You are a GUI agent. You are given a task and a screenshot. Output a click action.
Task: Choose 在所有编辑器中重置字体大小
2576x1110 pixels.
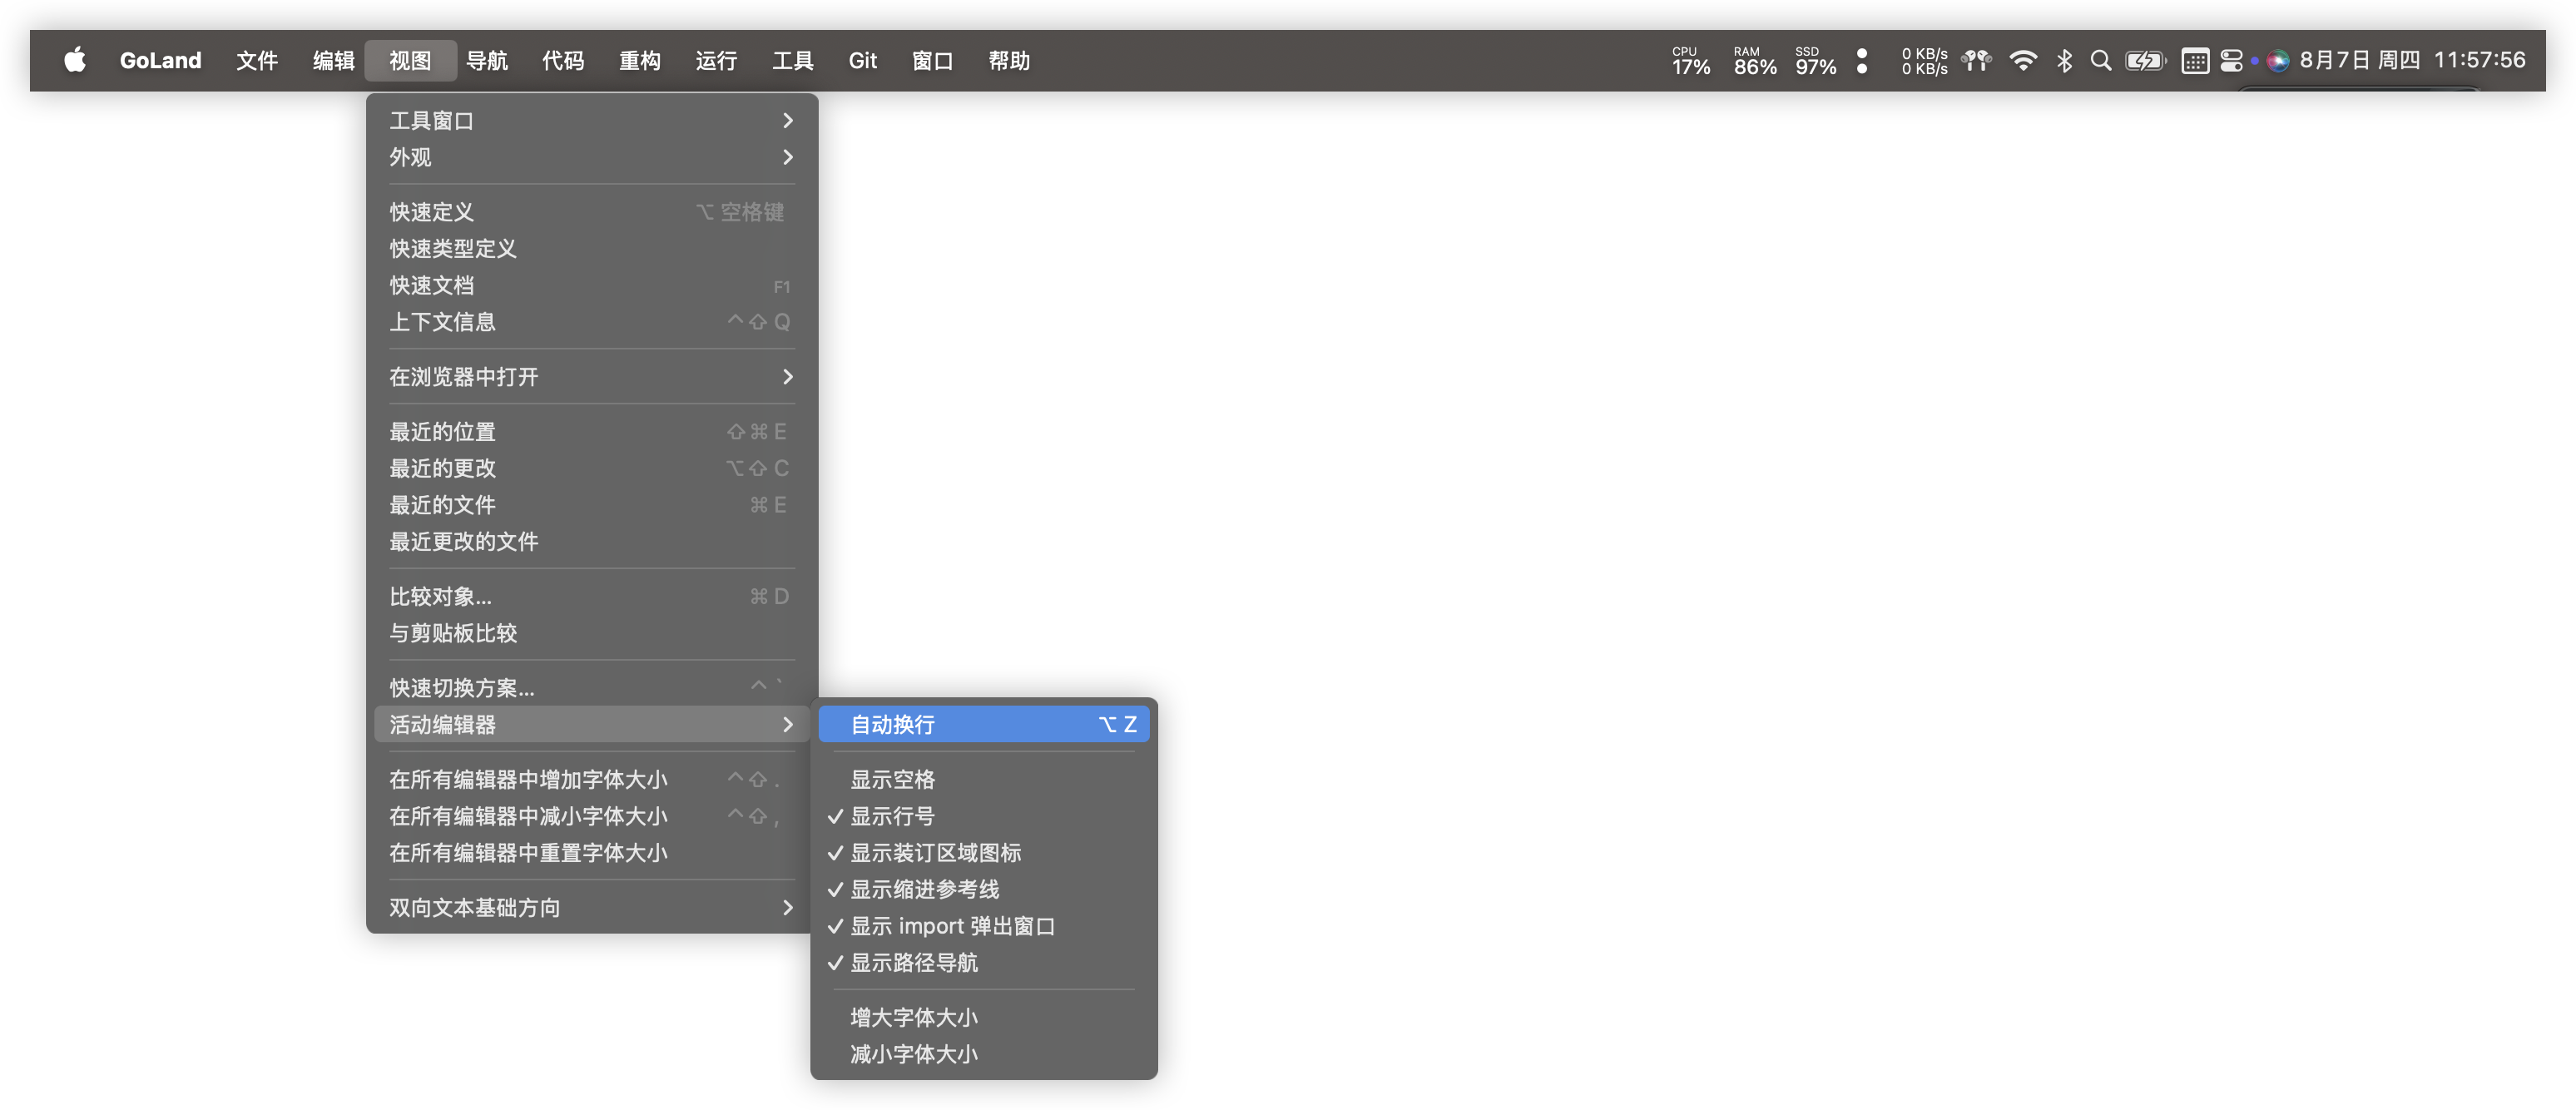click(x=591, y=853)
